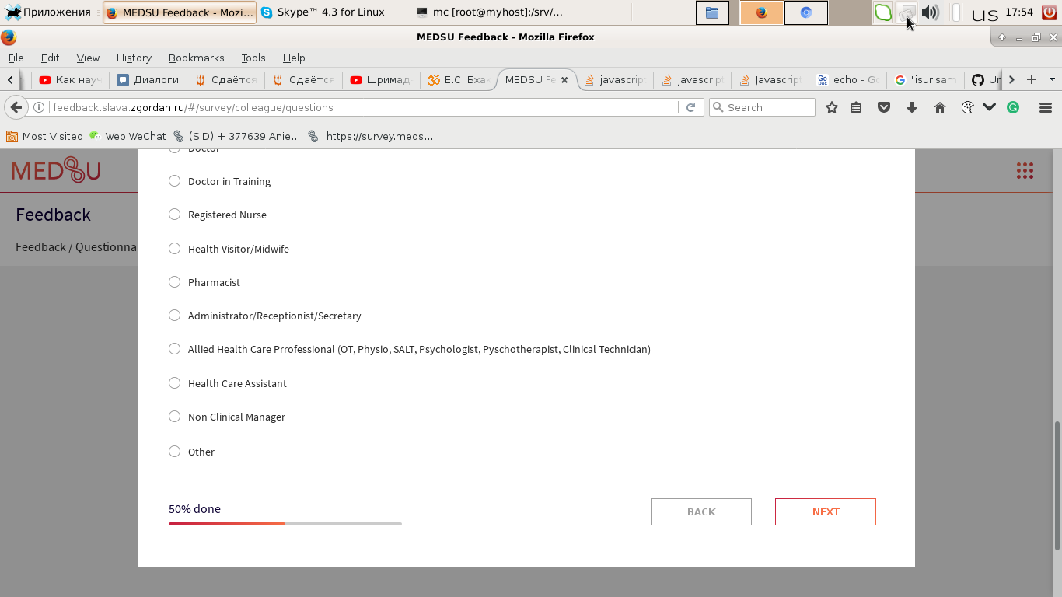Switch to the Как нау YouTube tab

(x=70, y=79)
